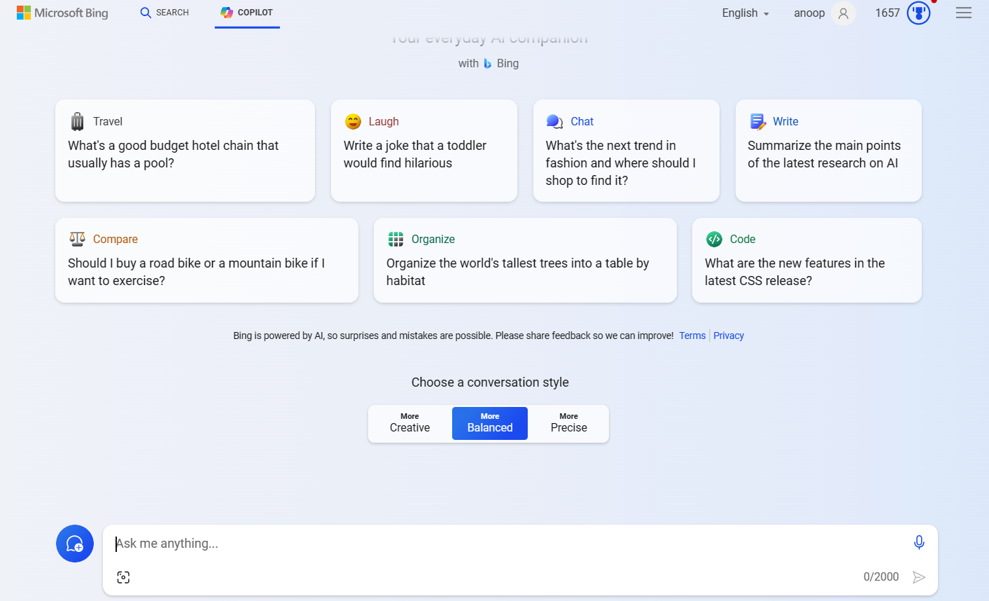The height and width of the screenshot is (601, 989).
Task: Open the user account avatar icon
Action: click(843, 13)
